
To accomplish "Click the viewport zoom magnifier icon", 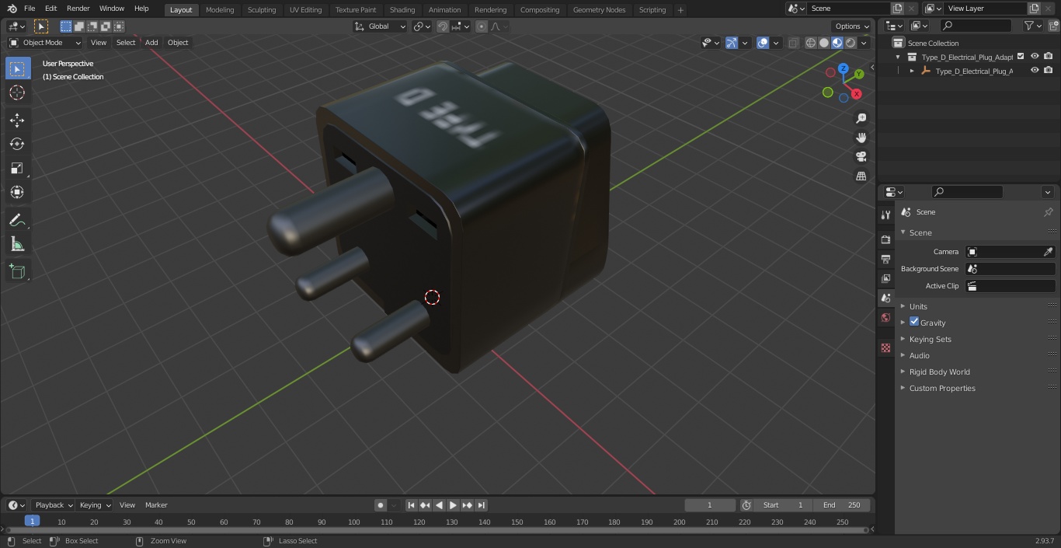I will (x=861, y=118).
